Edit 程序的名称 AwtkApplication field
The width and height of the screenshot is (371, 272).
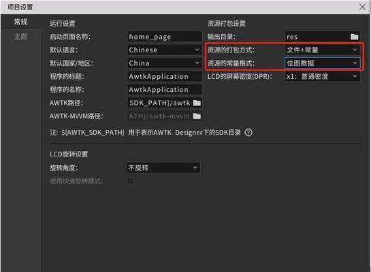165,90
